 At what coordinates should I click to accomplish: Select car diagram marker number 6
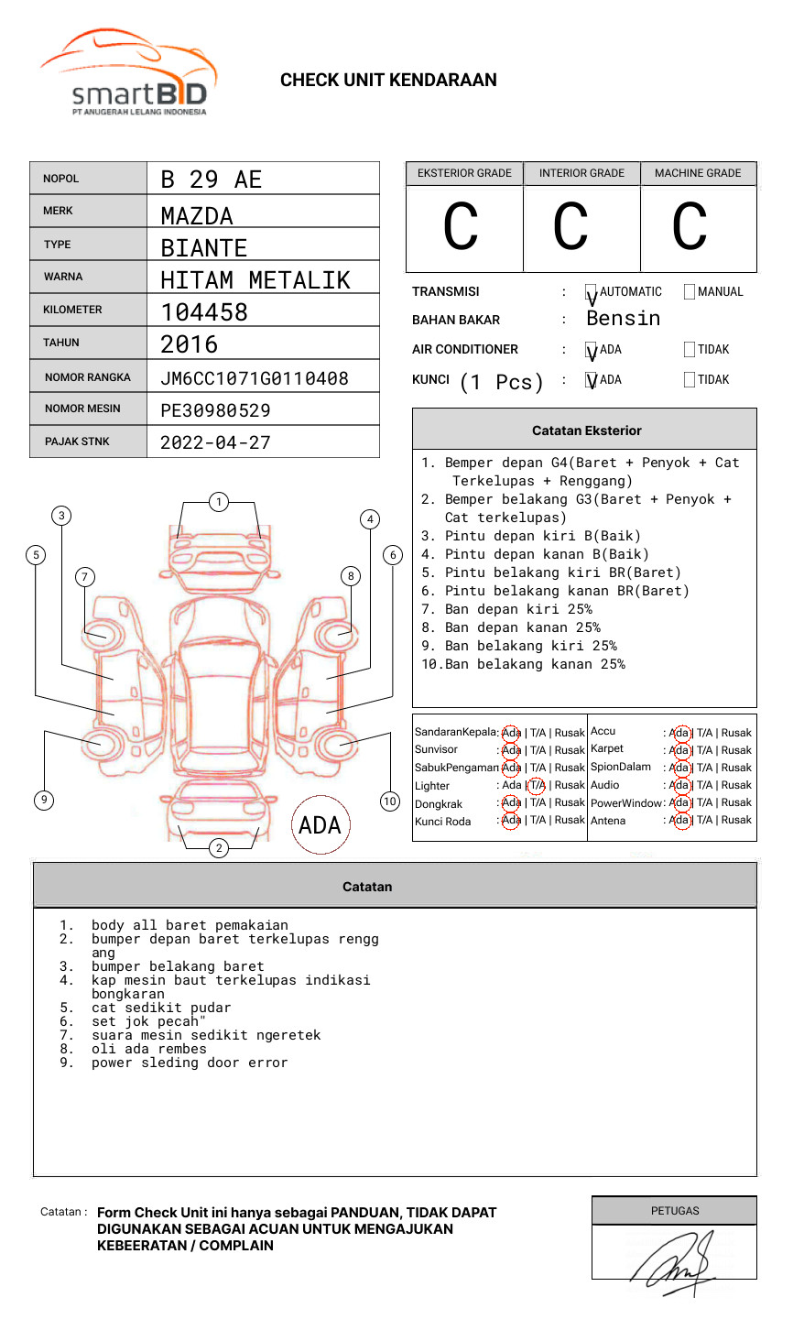coord(393,554)
